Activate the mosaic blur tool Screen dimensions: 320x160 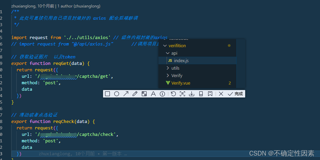144,94
